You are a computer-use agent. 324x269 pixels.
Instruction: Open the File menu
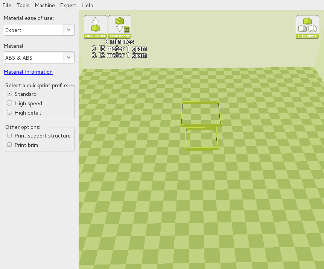[x=7, y=5]
